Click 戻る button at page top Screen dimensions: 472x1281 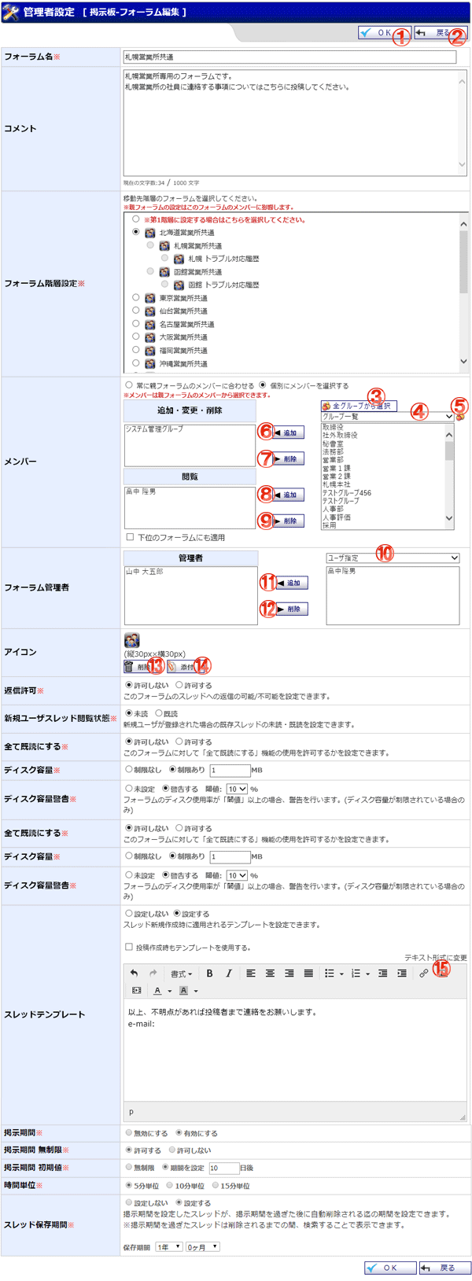tap(440, 33)
